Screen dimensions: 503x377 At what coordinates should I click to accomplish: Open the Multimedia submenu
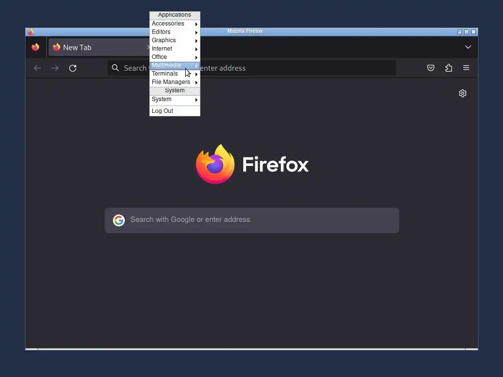tap(174, 65)
